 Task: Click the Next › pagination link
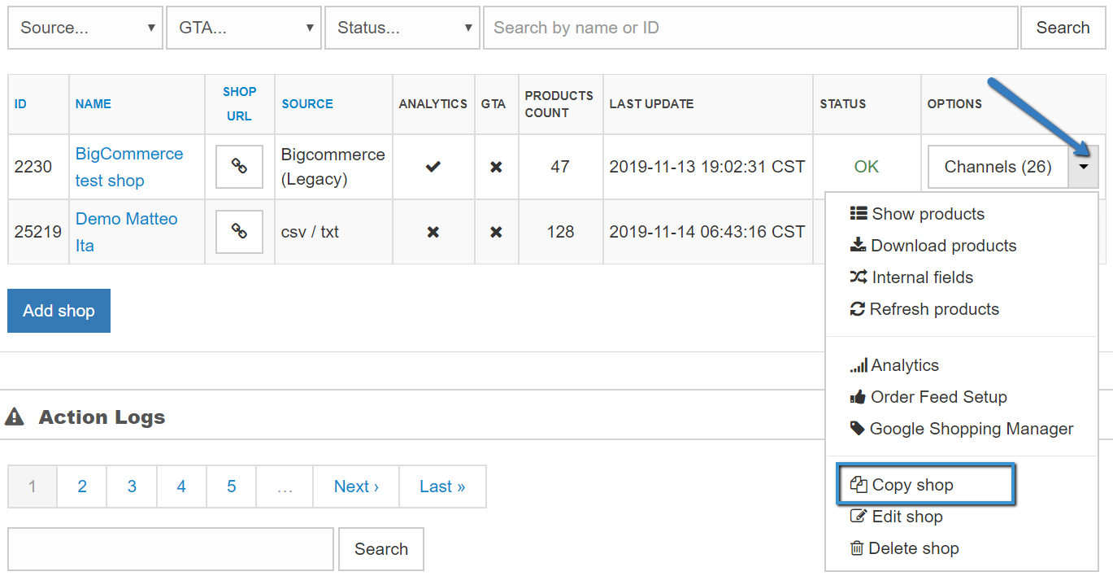pyautogui.click(x=356, y=487)
